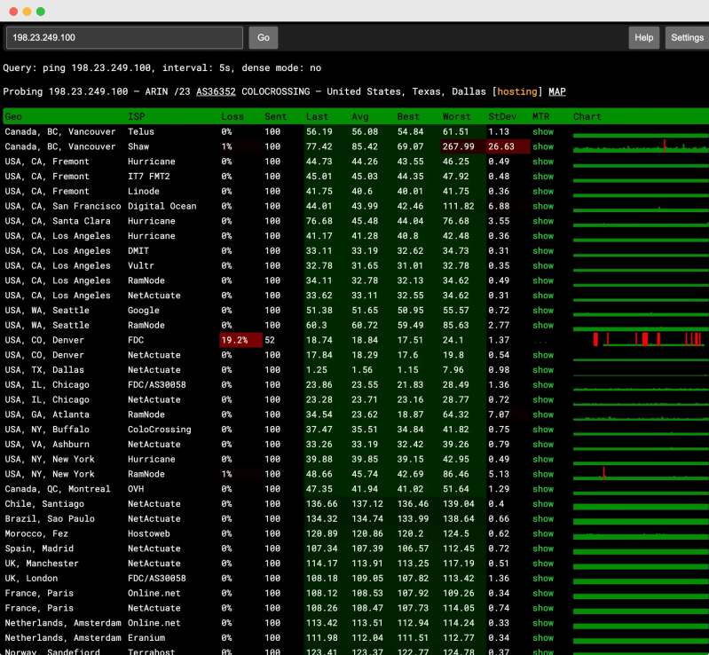The height and width of the screenshot is (655, 709).
Task: Show MTR for Atlanta RamNode
Action: point(542,414)
